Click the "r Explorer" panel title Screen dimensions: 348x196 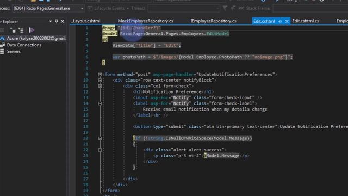point(9,22)
